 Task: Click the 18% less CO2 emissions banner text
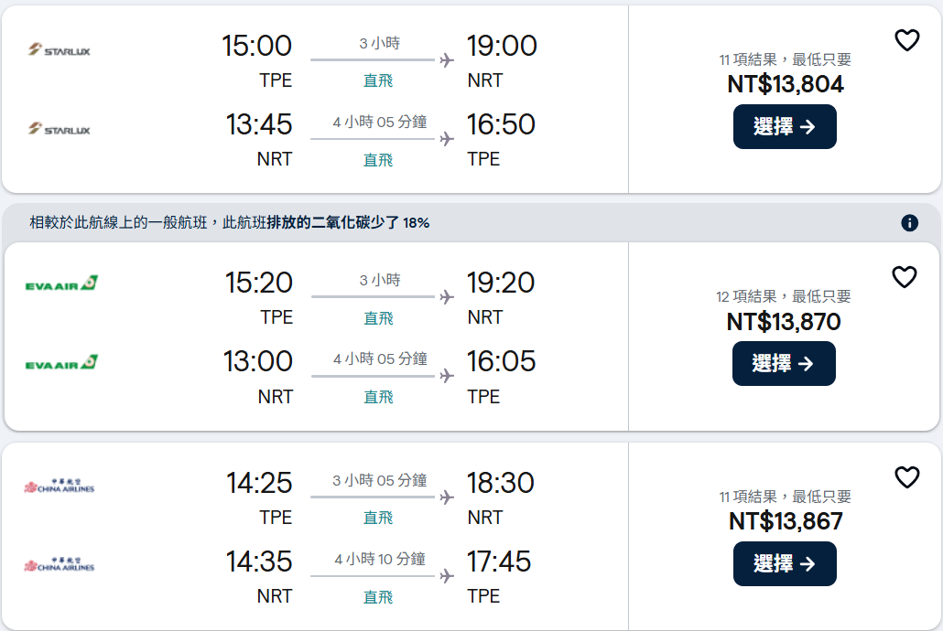coord(229,222)
